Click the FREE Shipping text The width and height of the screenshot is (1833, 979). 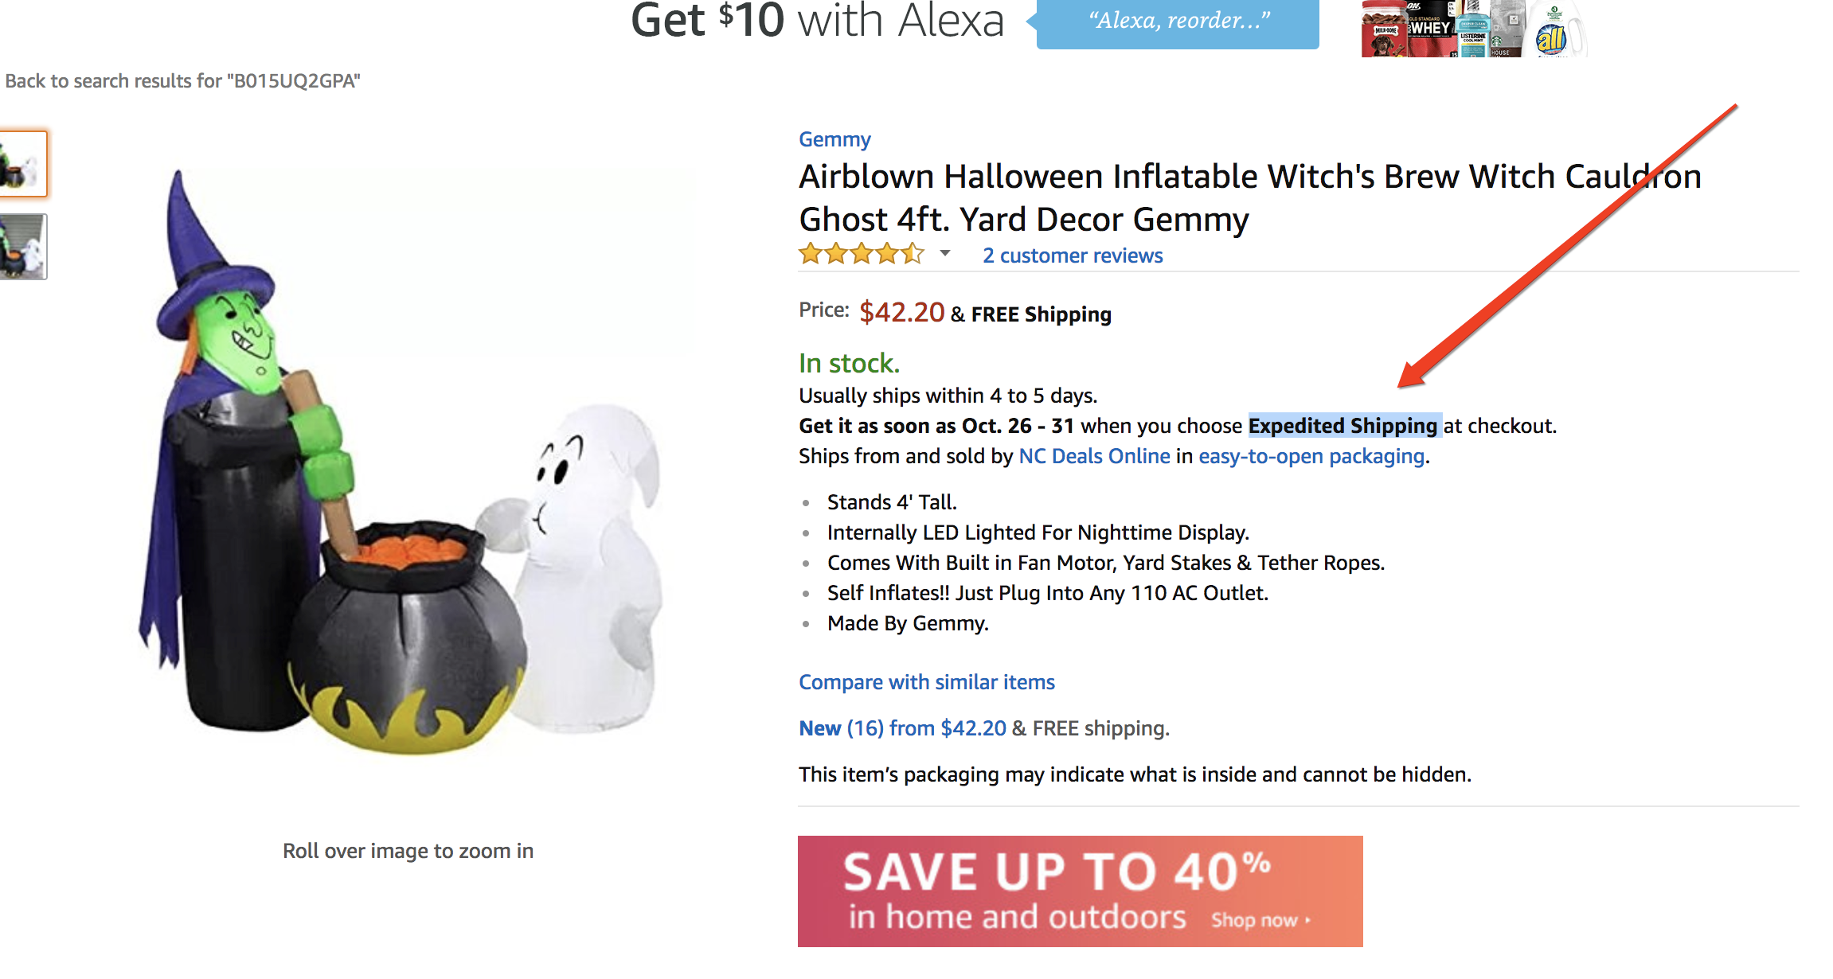(1042, 314)
